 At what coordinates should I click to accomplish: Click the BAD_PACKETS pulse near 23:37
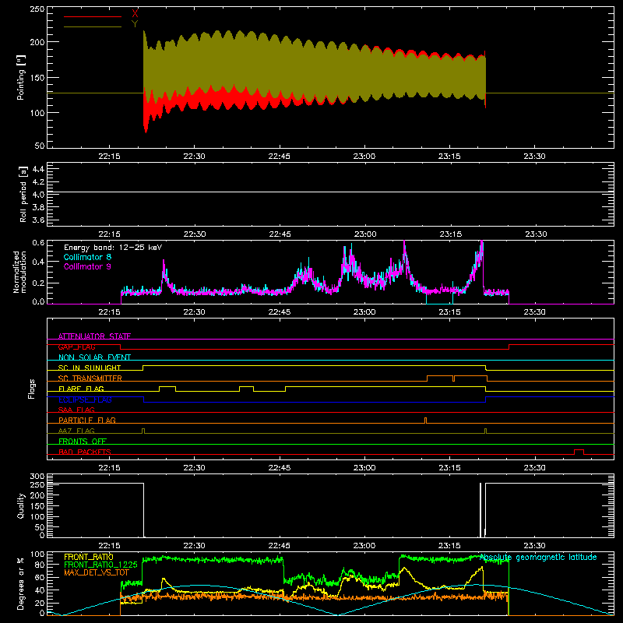click(x=579, y=452)
